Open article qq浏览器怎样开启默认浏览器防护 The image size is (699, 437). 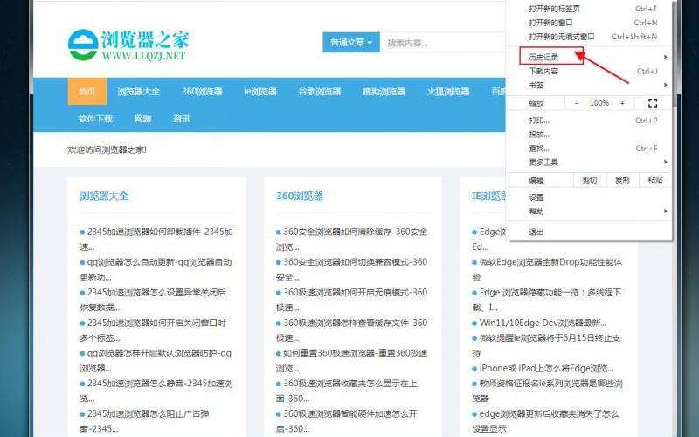[x=156, y=360]
